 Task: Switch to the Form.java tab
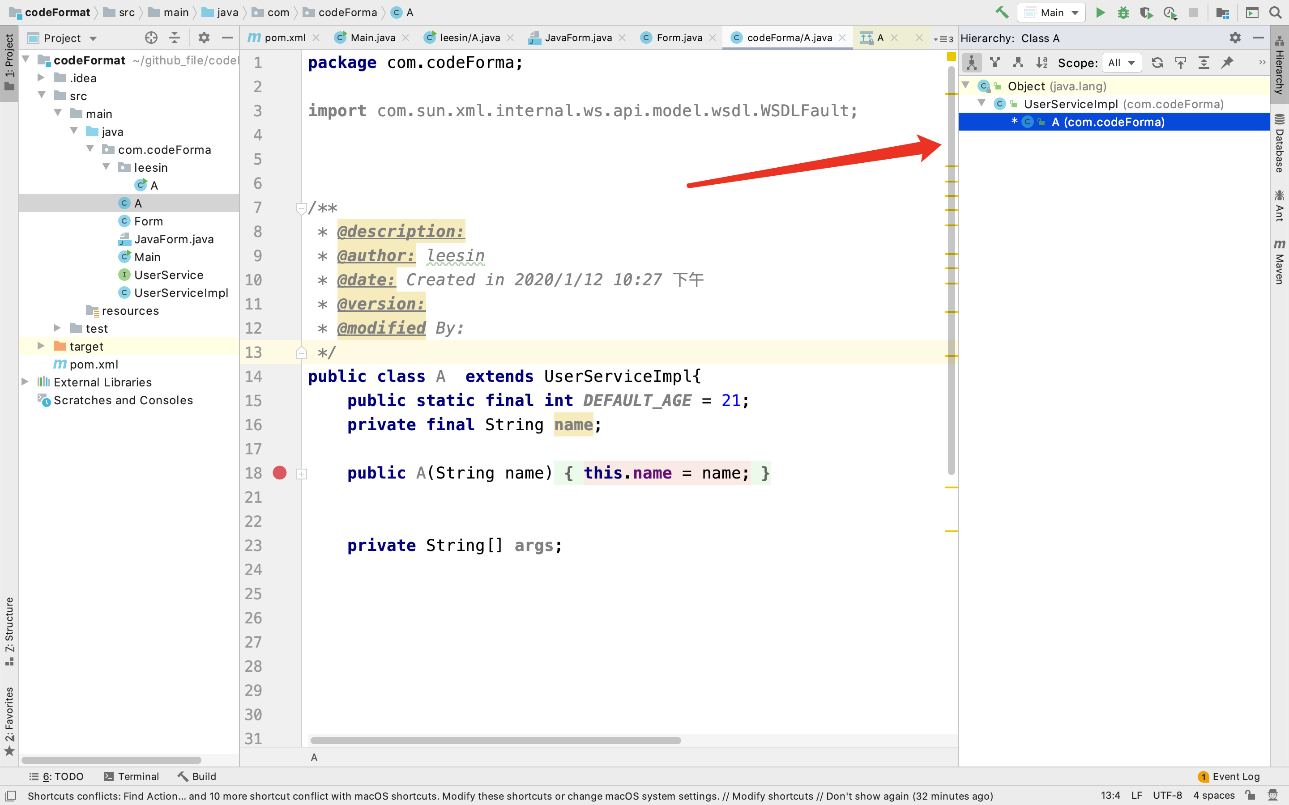click(679, 38)
